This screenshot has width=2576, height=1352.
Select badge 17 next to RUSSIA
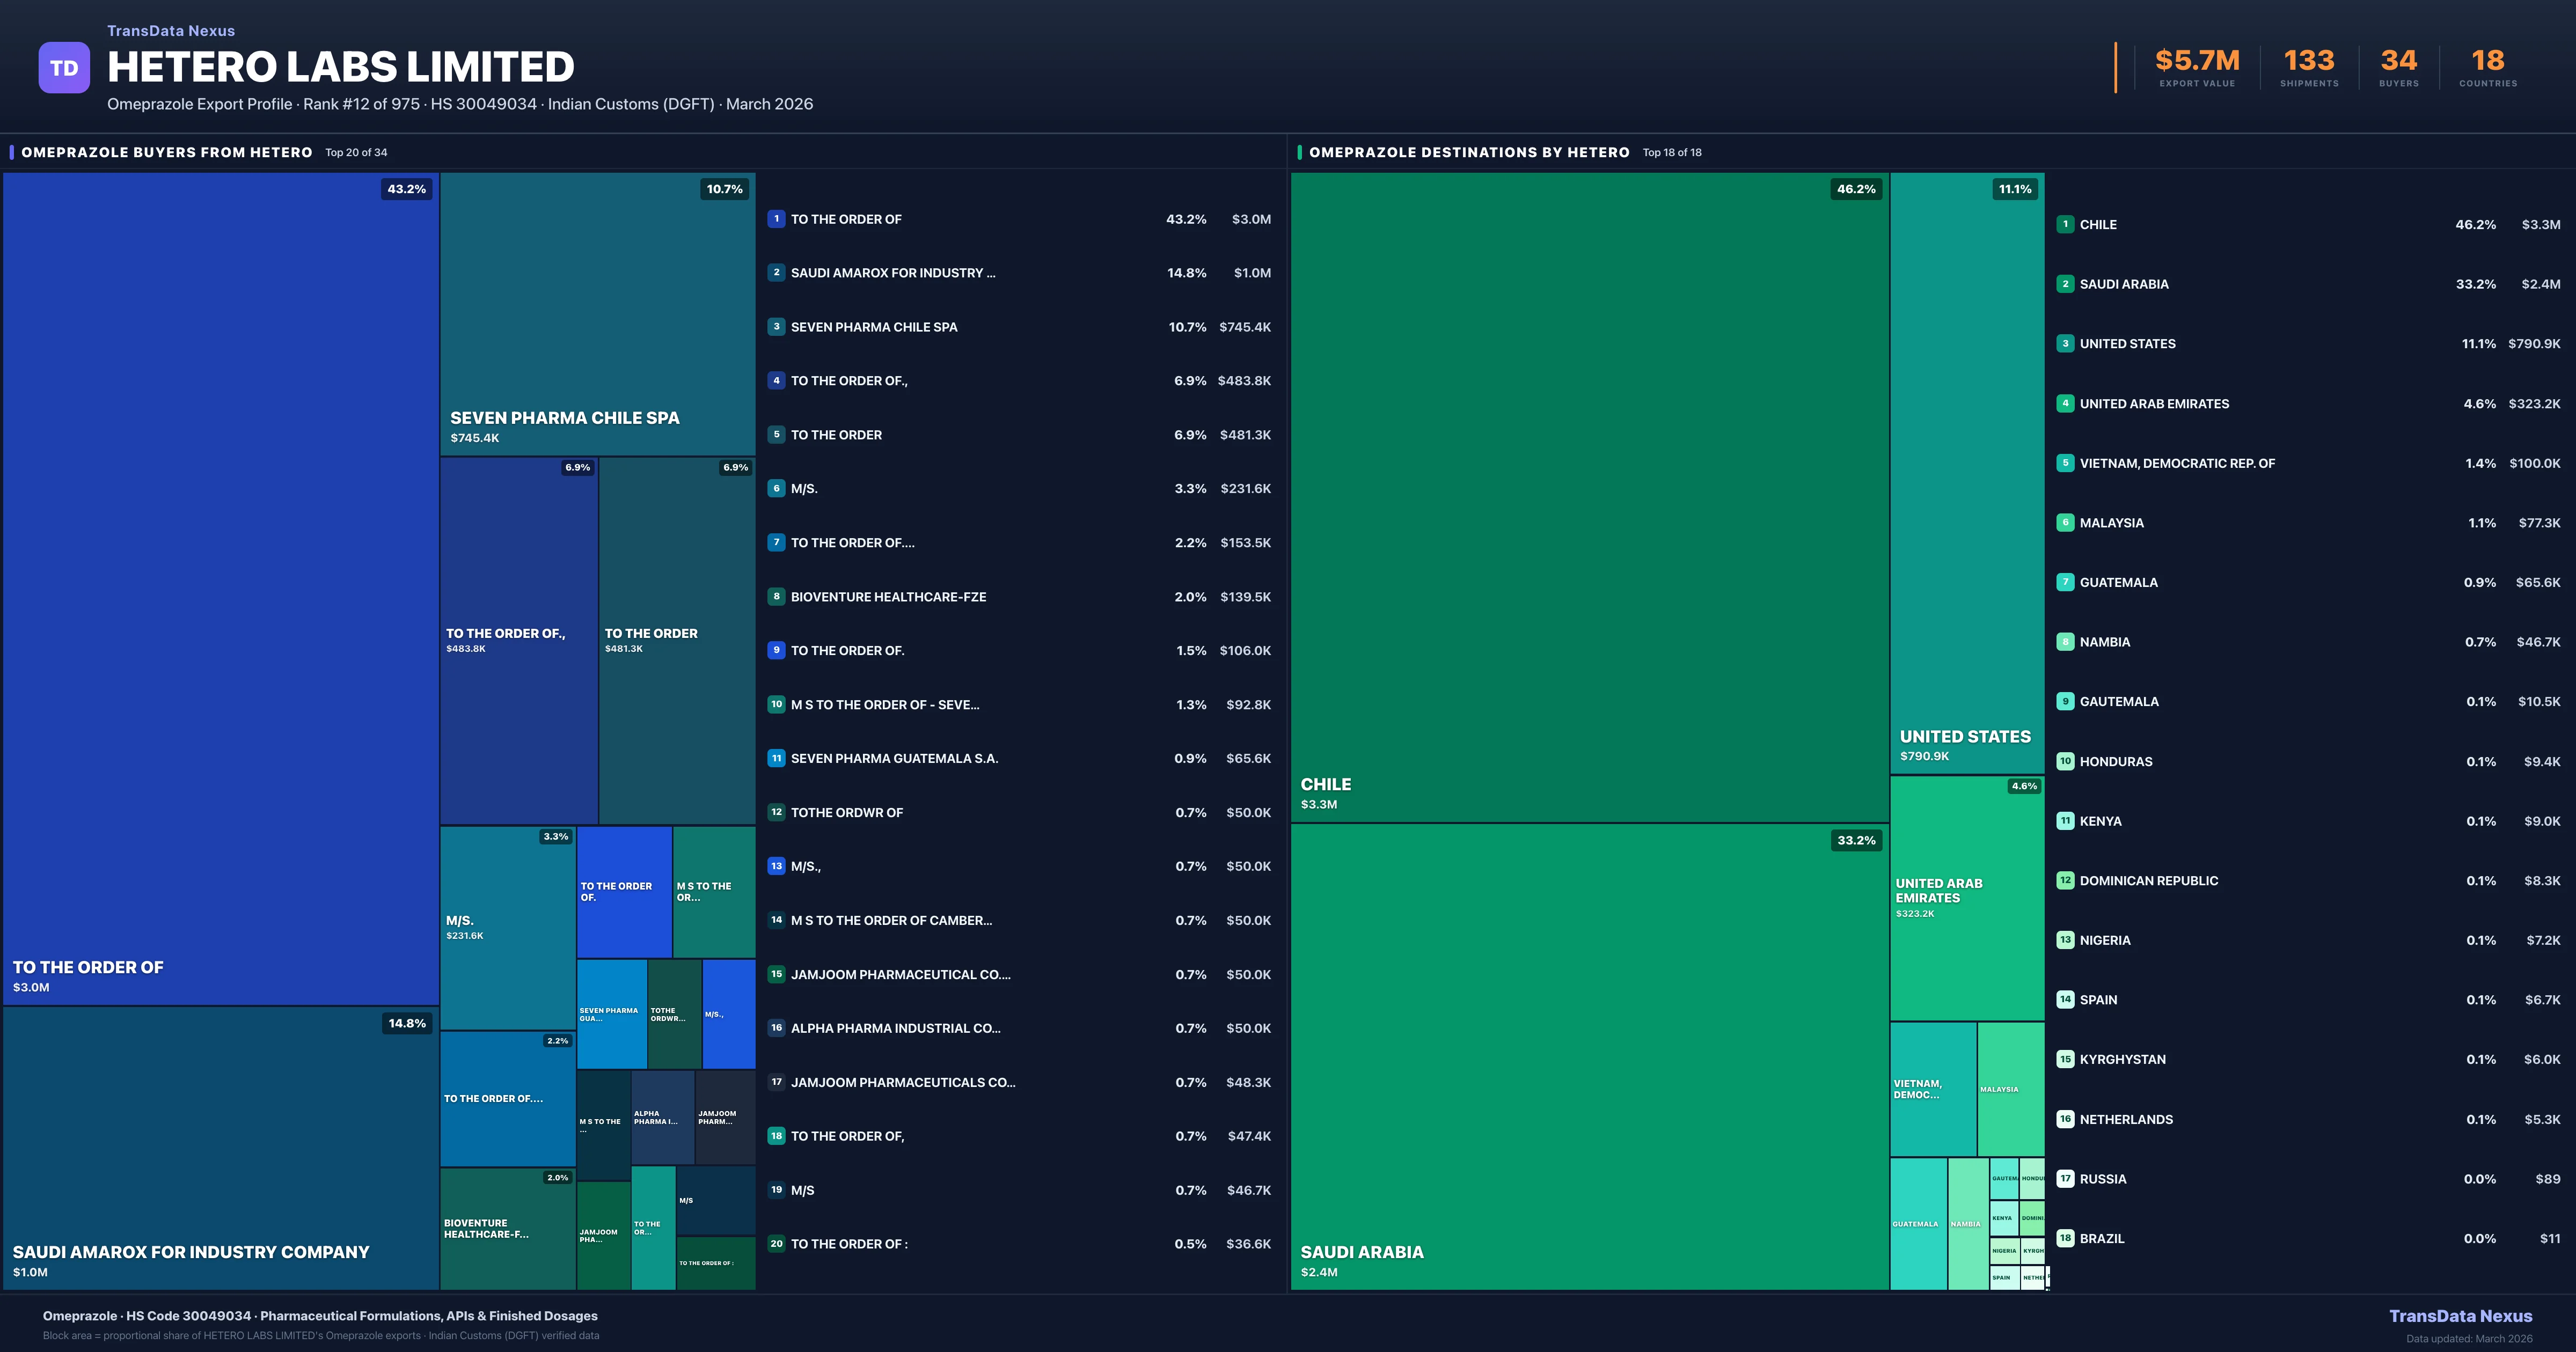pyautogui.click(x=2065, y=1179)
